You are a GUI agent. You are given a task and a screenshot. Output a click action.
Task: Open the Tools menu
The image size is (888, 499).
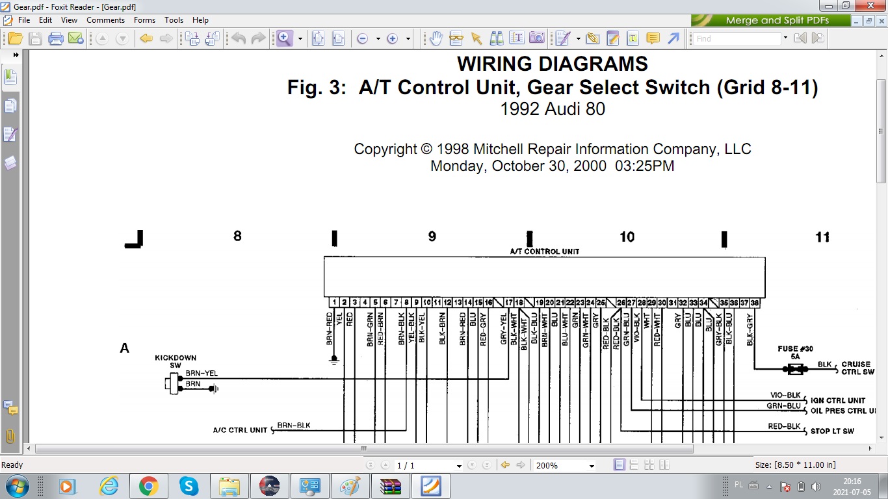coord(174,20)
